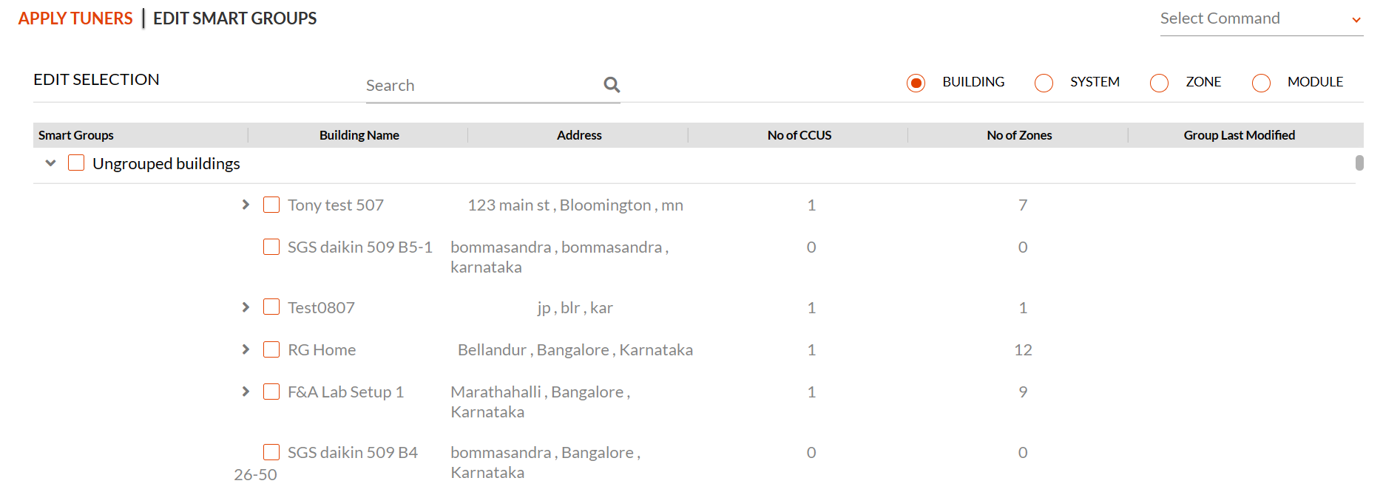Open the Select Command dropdown
Screen dimensions: 1383x492
pos(1261,19)
